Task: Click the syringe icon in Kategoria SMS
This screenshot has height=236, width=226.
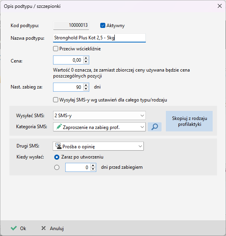Action: (59, 127)
